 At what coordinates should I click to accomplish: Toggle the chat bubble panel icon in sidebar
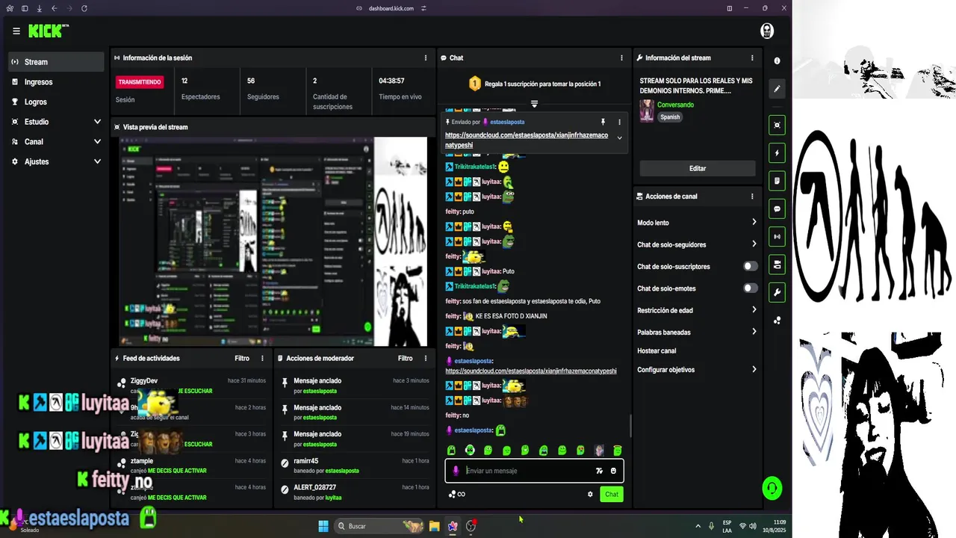[x=777, y=209]
